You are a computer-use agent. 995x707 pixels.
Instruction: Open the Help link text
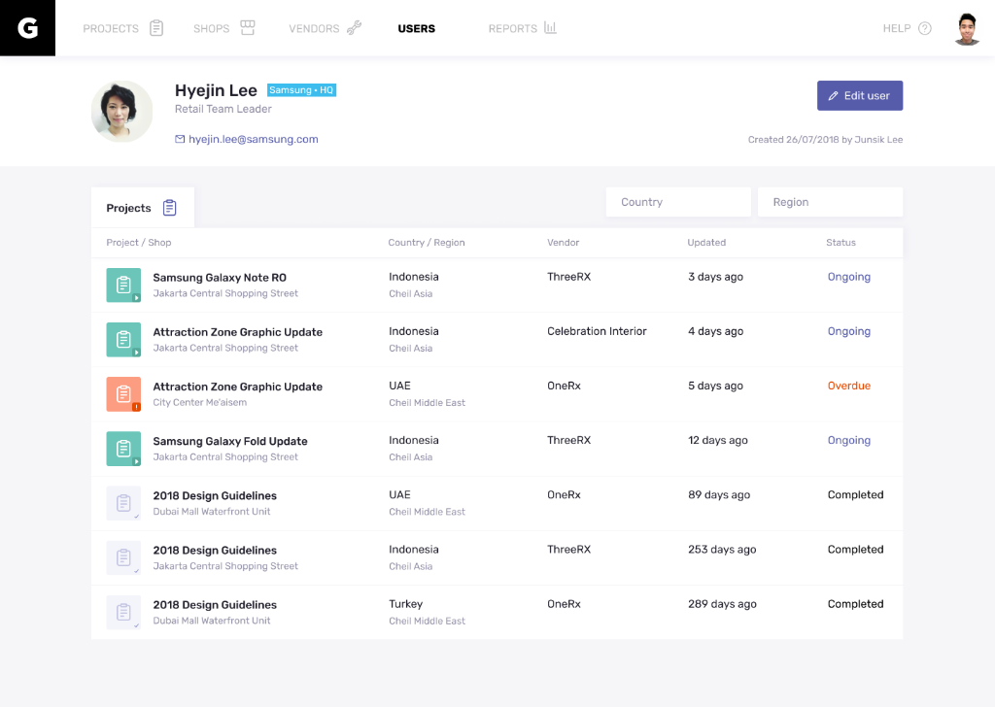tap(897, 28)
